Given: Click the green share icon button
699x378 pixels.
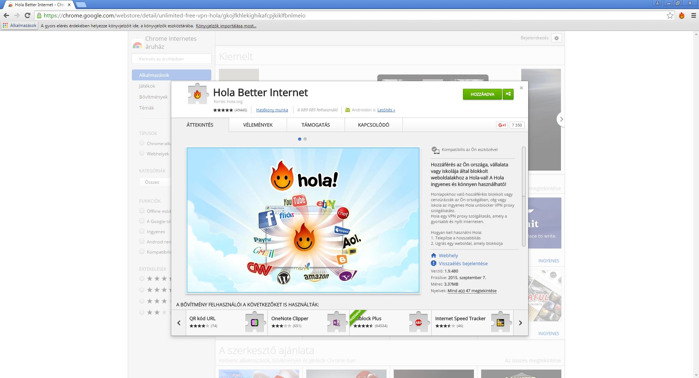Looking at the screenshot, I should tap(508, 94).
